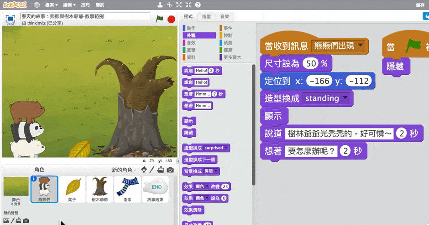The height and width of the screenshot is (225, 429).
Task: Select the 樹木爺爺 sprite thumbnail
Action: tap(99, 189)
